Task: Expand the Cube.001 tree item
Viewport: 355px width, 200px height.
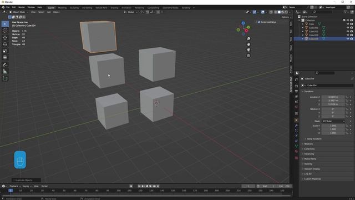Action: point(303,28)
